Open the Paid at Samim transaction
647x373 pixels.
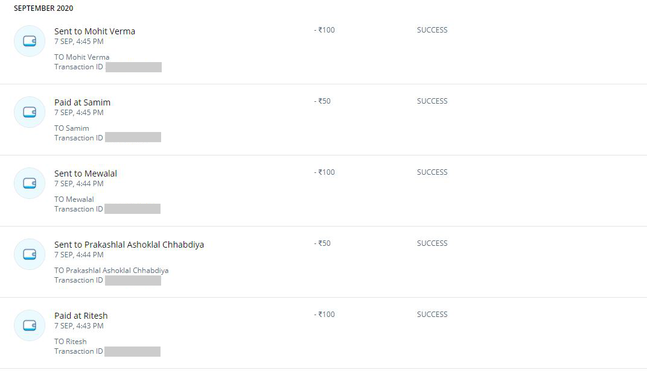pyautogui.click(x=82, y=102)
